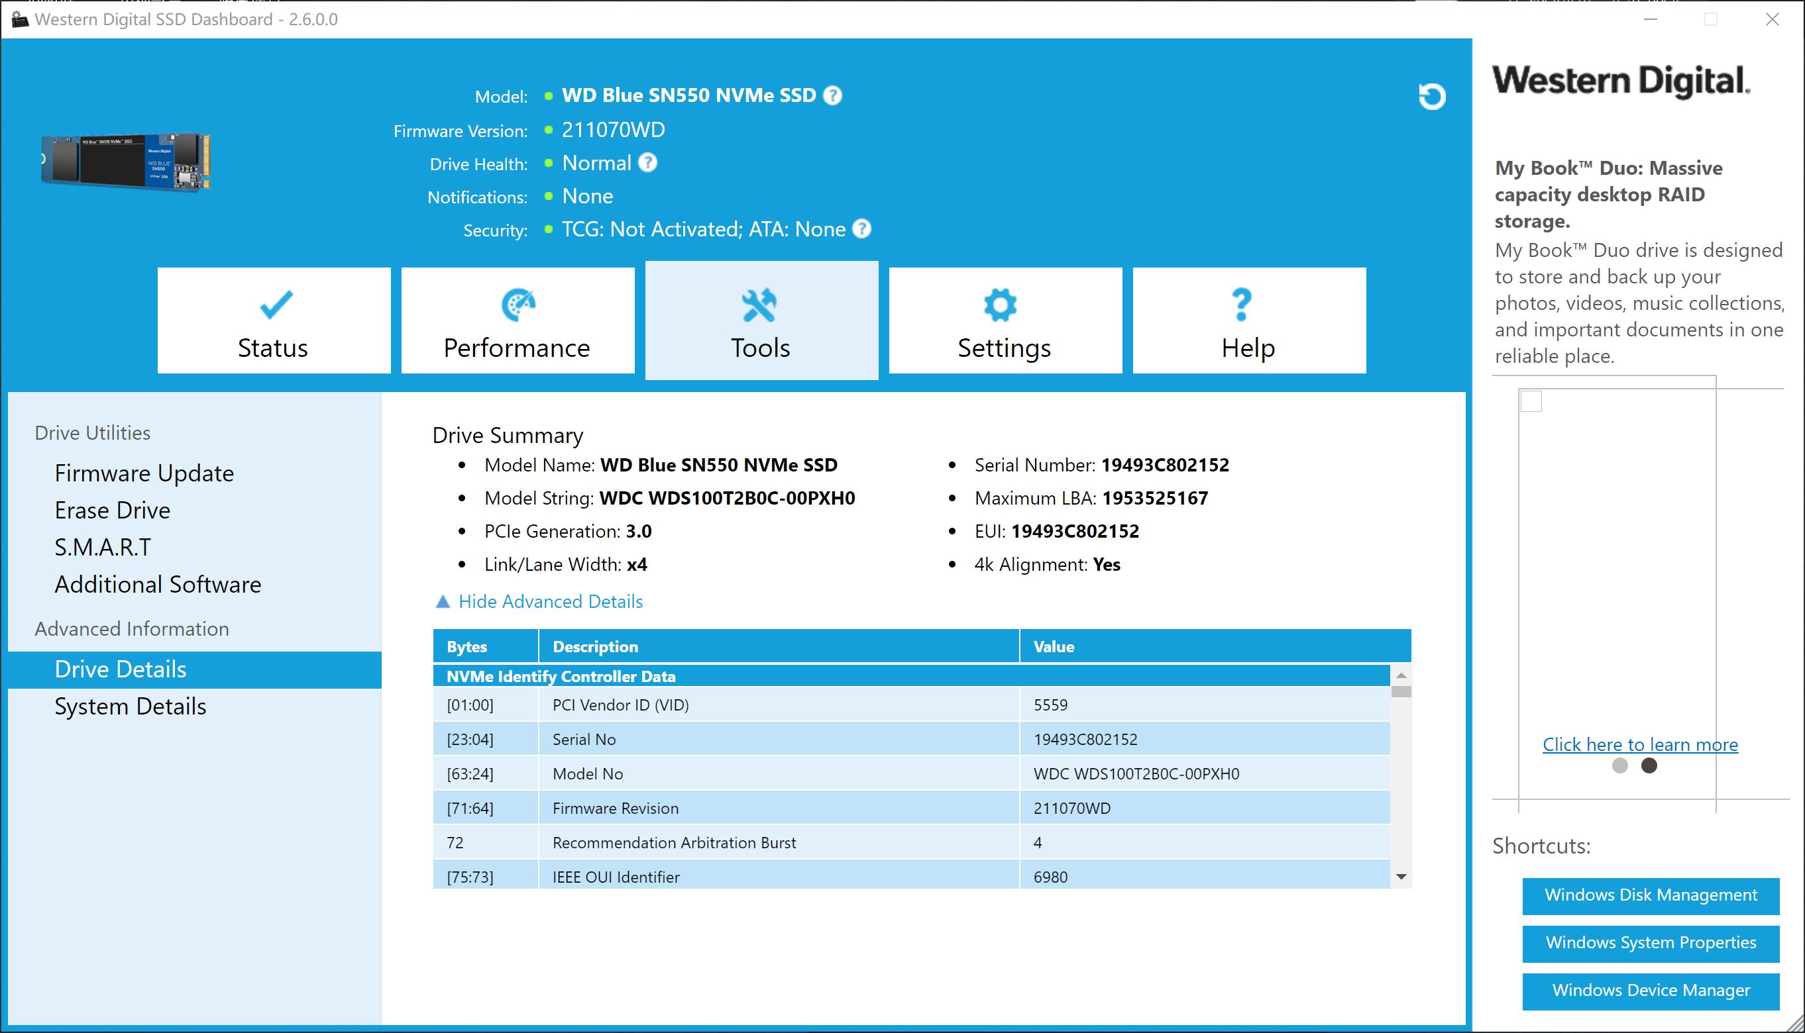Click the Tools wrench icon
This screenshot has width=1805, height=1033.
click(760, 306)
